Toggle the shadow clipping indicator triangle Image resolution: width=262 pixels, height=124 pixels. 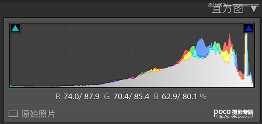click(15, 28)
